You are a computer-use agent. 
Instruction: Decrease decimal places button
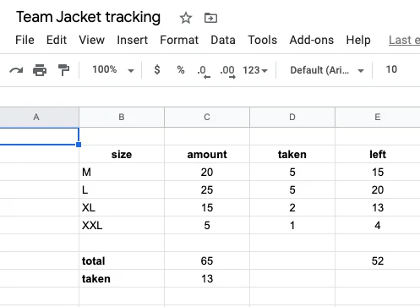pyautogui.click(x=204, y=71)
